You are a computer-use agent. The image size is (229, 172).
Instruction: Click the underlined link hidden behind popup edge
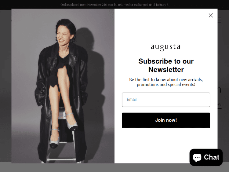coord(220,105)
